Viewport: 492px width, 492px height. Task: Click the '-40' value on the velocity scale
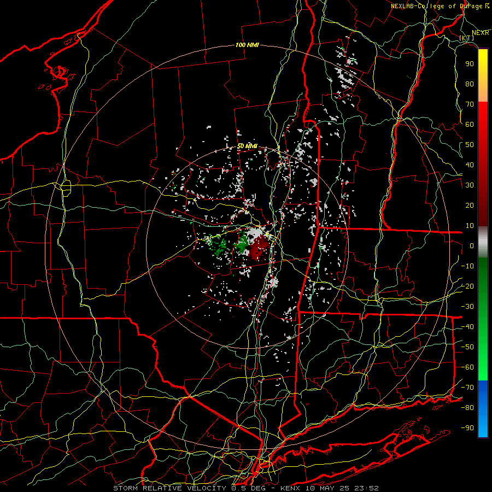467,327
